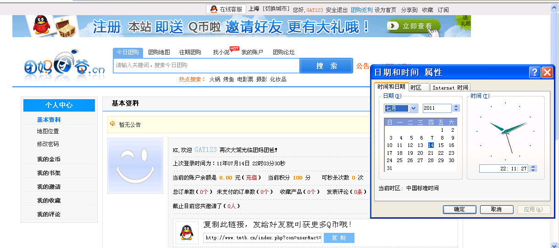Click the year field showing 2011
The image size is (559, 248).
pos(437,108)
